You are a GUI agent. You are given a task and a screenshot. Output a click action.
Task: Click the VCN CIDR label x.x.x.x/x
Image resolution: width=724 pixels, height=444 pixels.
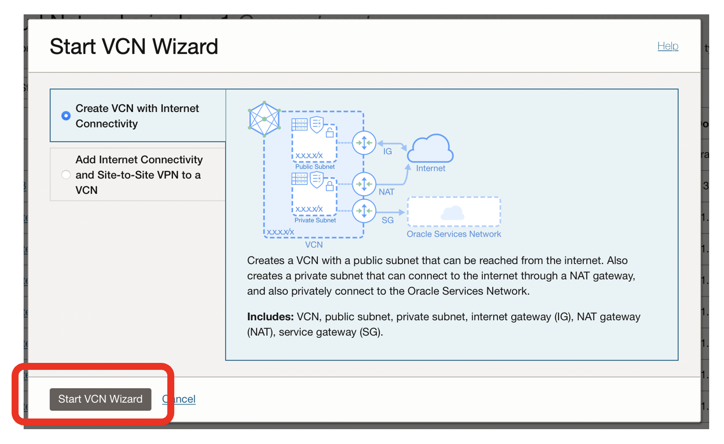pos(280,232)
